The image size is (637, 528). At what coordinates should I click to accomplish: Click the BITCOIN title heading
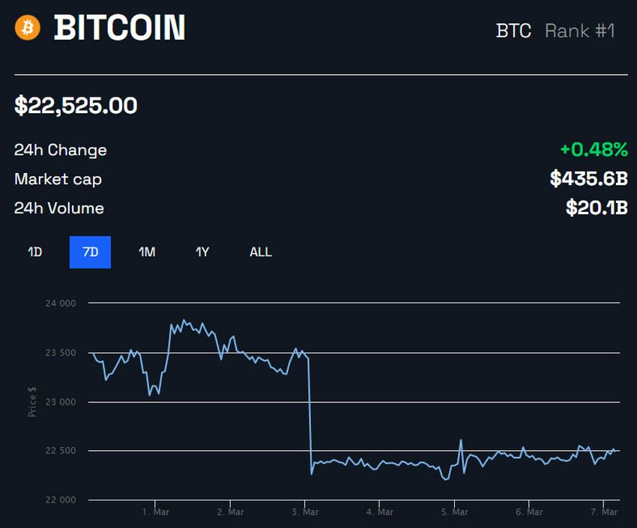click(x=122, y=28)
